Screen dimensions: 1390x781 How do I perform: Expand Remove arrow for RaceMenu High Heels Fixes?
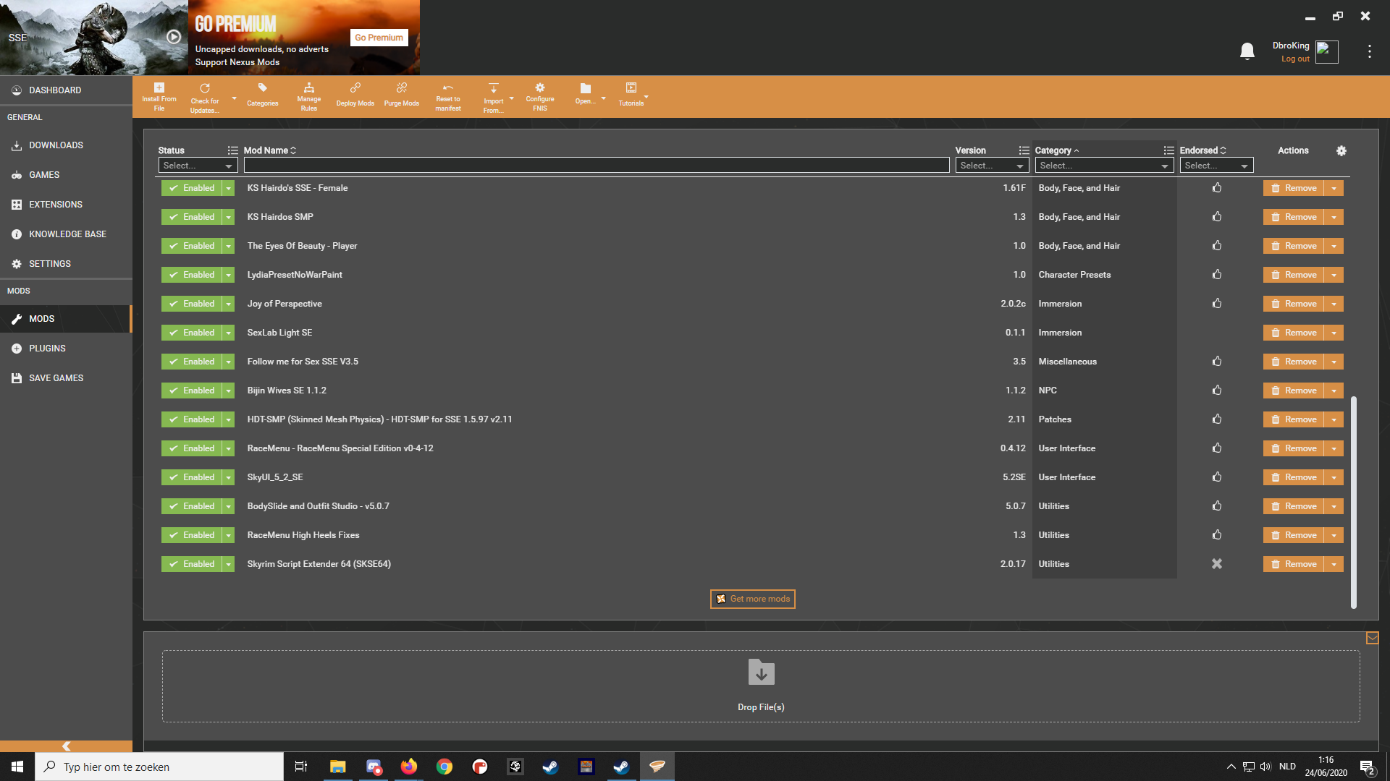point(1334,535)
